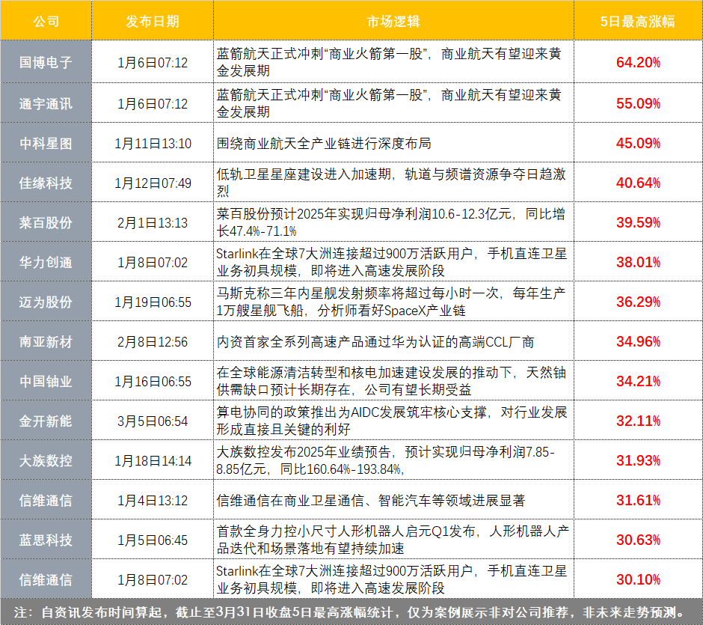
Task: Click the 5日最高涨幅 column header
Action: 637,21
